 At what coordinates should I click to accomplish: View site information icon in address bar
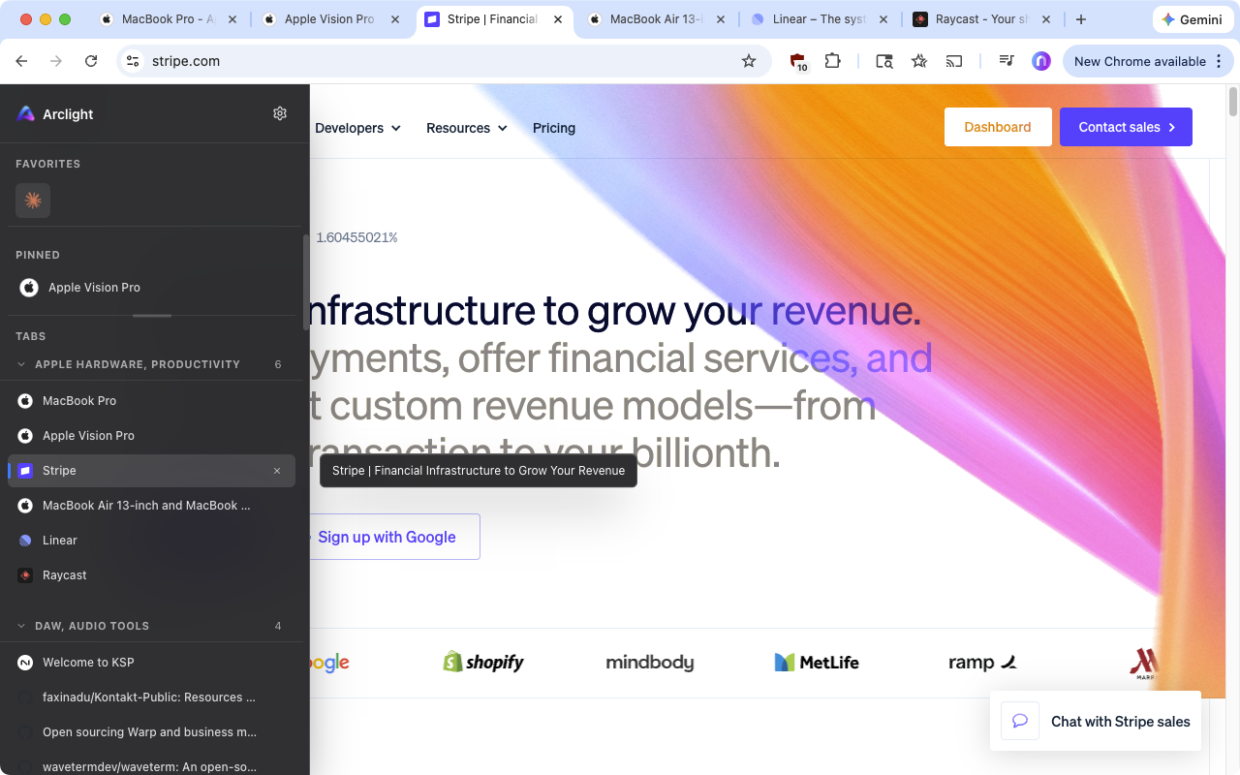[x=134, y=61]
